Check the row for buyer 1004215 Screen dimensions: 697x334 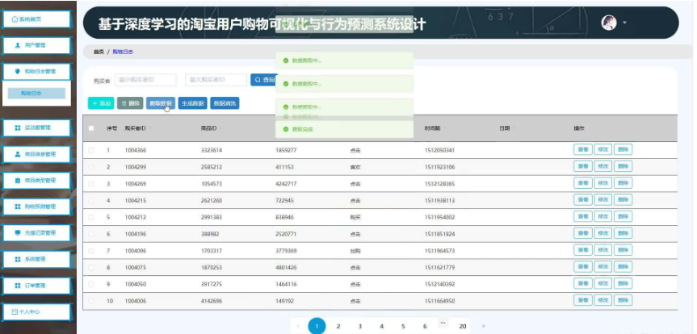point(91,201)
